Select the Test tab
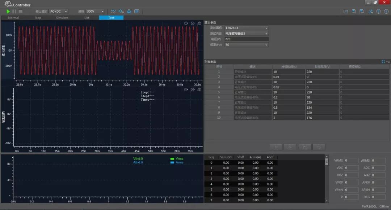 tap(111, 18)
